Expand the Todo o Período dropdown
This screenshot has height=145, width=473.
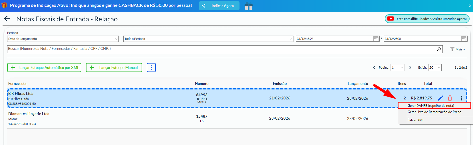point(208,39)
